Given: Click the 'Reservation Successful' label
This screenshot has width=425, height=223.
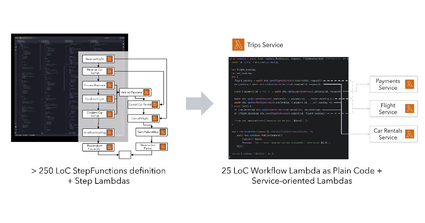Looking at the screenshot, I should coord(95,147).
